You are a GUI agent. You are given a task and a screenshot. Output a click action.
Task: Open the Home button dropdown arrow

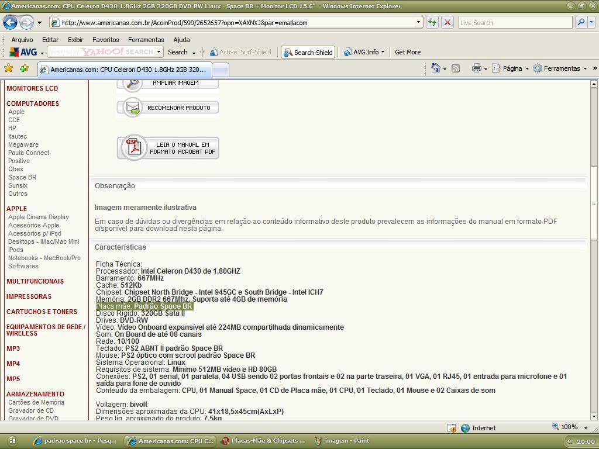(x=445, y=69)
